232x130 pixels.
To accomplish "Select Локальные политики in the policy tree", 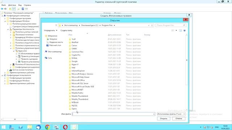I will coord(24,35).
